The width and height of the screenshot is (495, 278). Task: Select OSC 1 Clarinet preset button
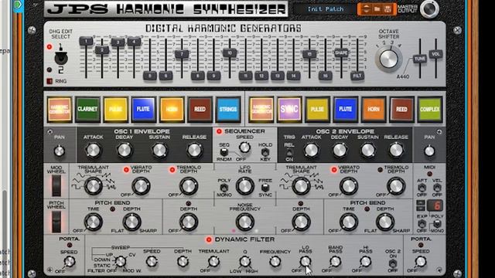pos(87,109)
